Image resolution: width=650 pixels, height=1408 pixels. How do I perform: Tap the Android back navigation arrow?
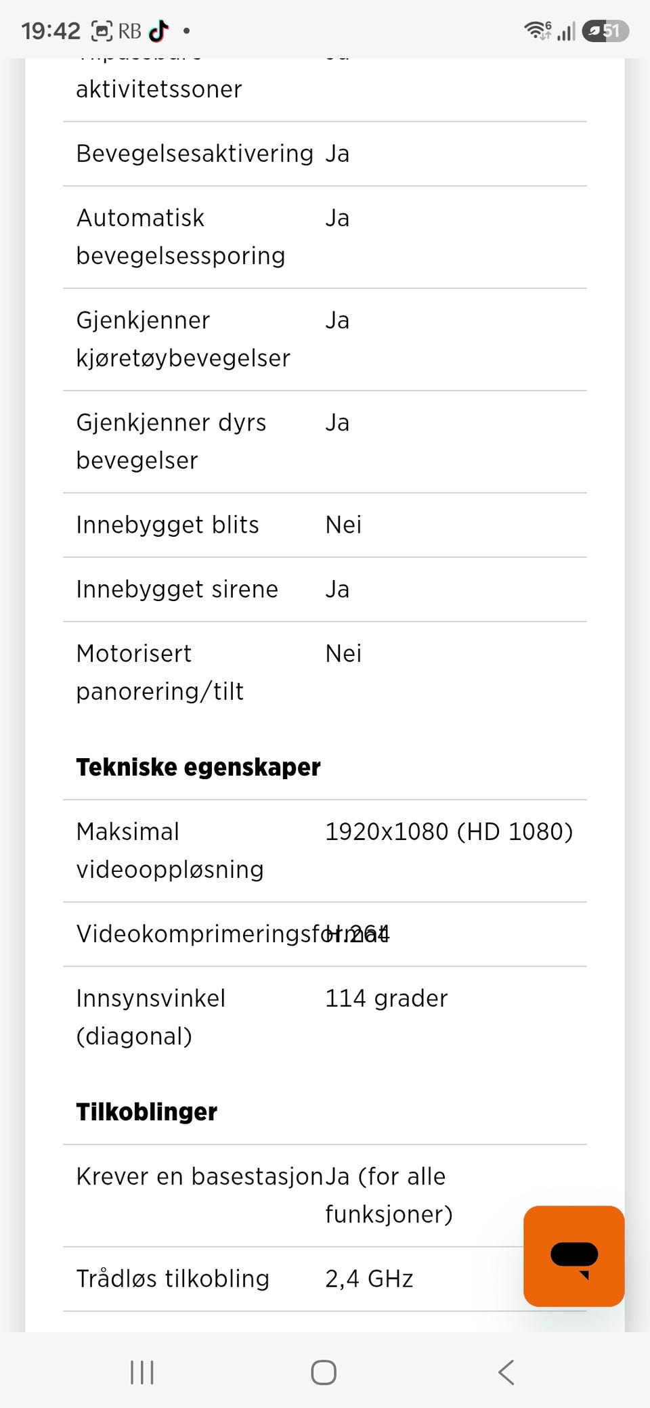pos(506,1372)
